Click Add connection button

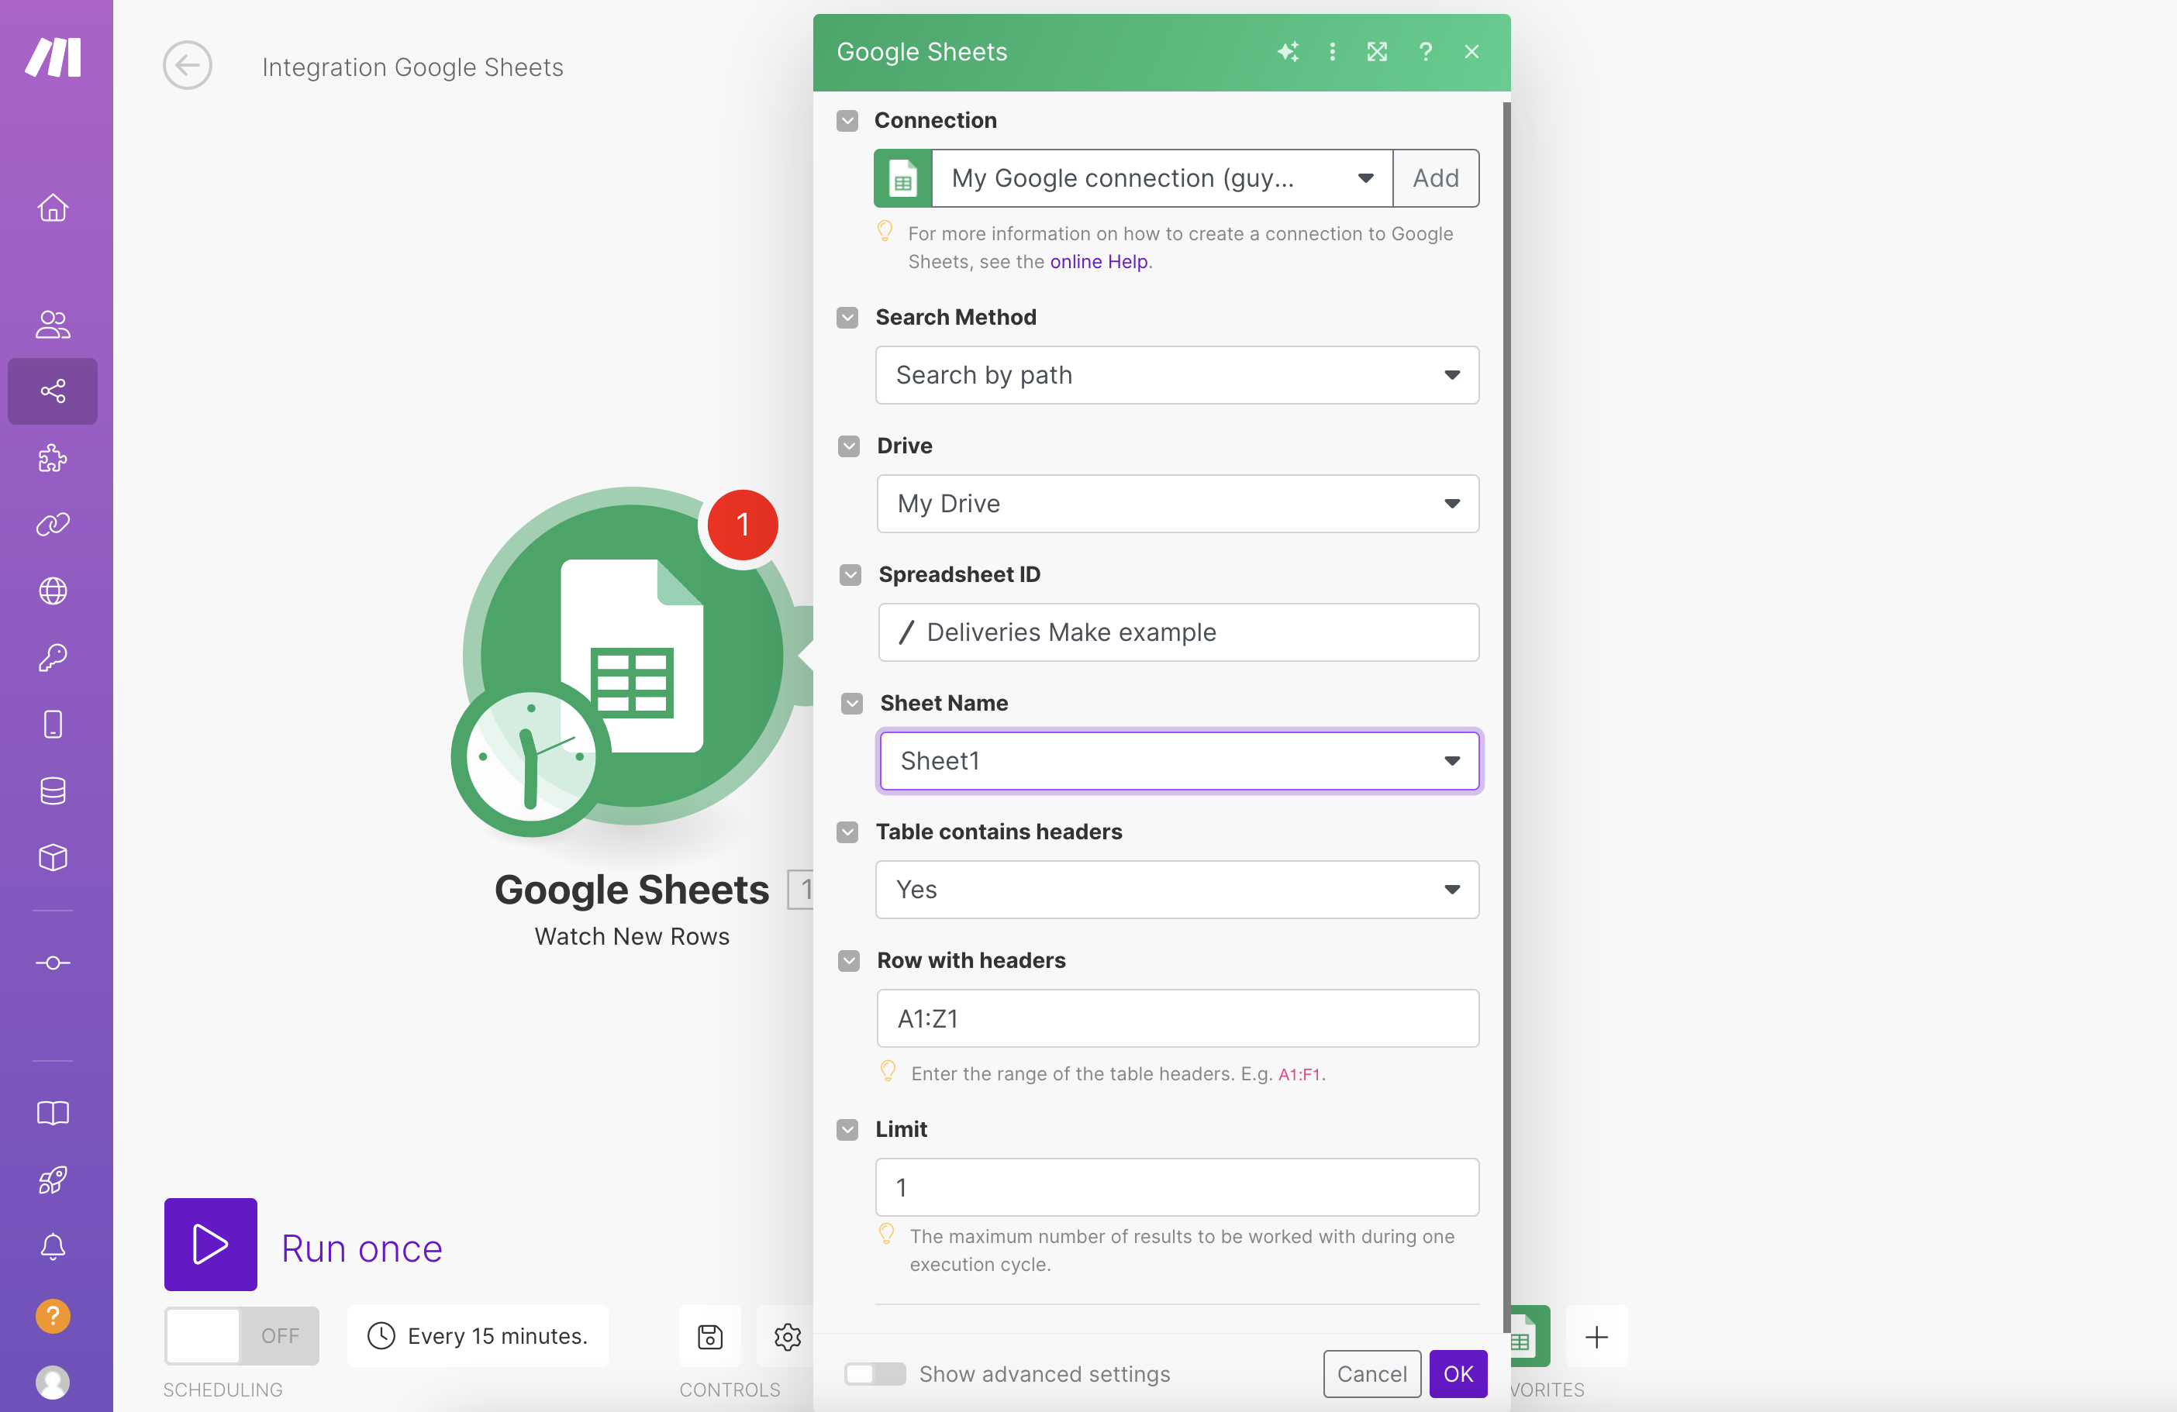[x=1435, y=178]
